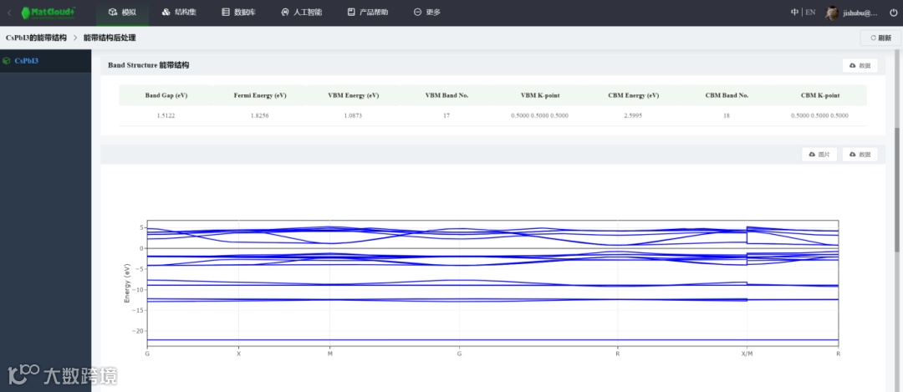Go to CsPbI3的能带结构 breadcrumb
The height and width of the screenshot is (392, 903).
(x=36, y=38)
